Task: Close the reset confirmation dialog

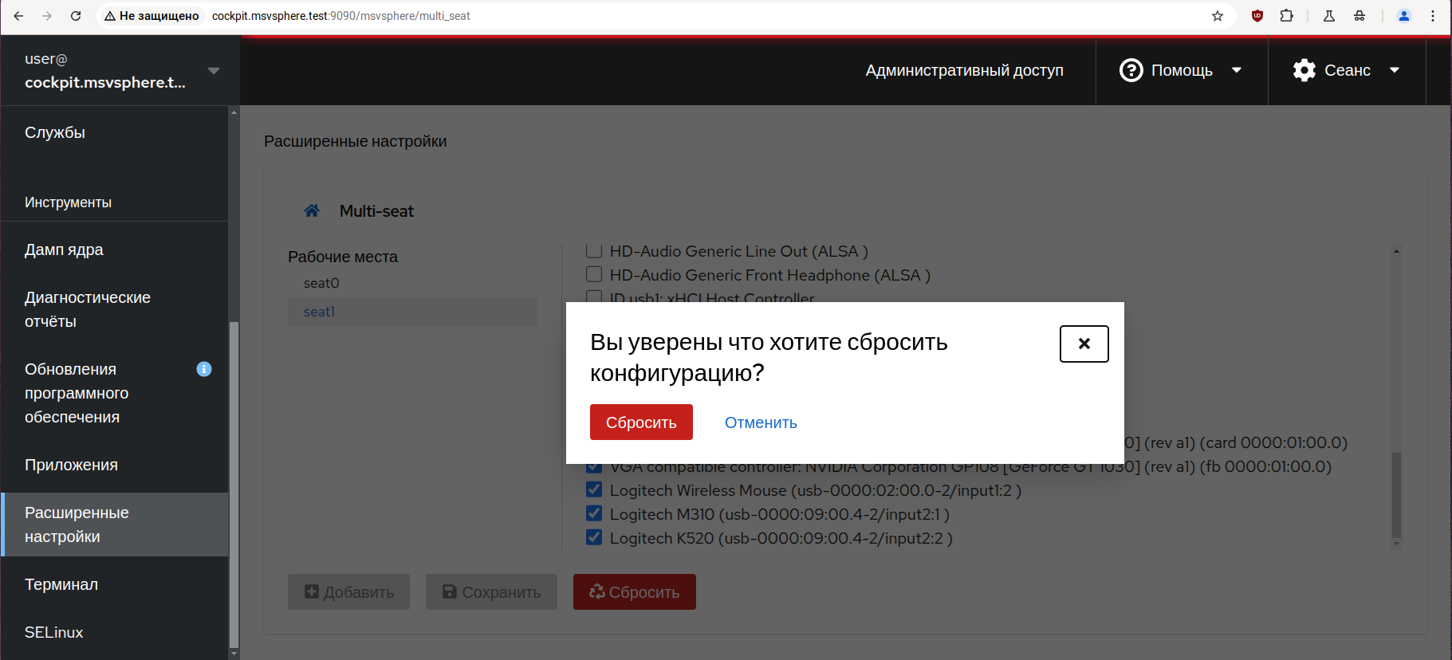Action: [x=1084, y=344]
